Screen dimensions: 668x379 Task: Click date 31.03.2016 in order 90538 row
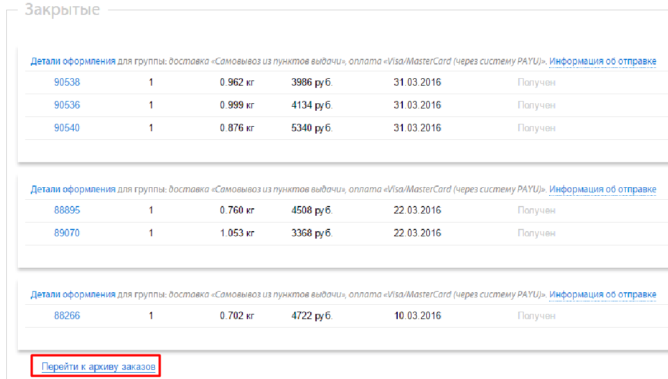(417, 82)
